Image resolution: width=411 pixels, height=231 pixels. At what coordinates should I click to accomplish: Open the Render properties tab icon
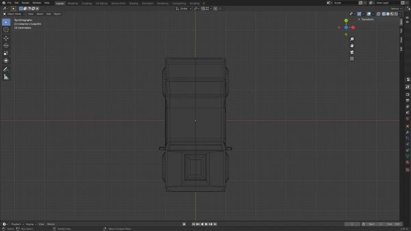[x=407, y=94]
